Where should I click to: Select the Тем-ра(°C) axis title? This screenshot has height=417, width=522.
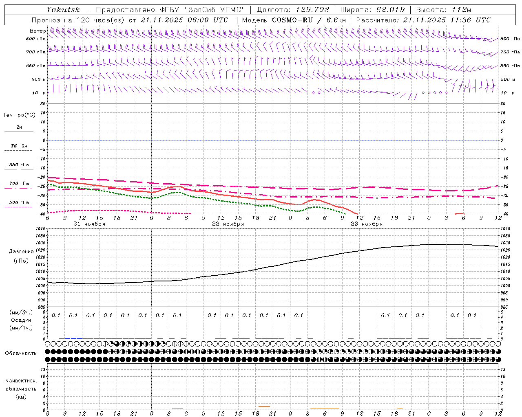point(19,115)
